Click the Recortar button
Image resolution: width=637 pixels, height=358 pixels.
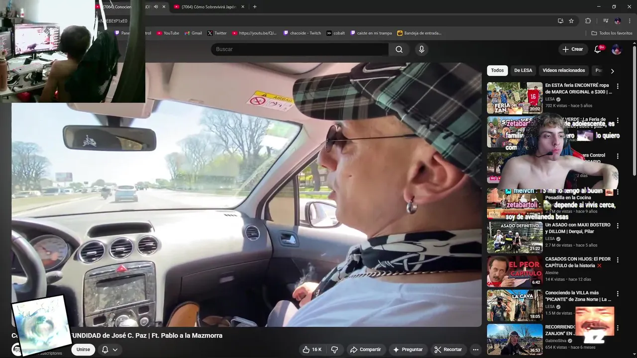pyautogui.click(x=448, y=350)
